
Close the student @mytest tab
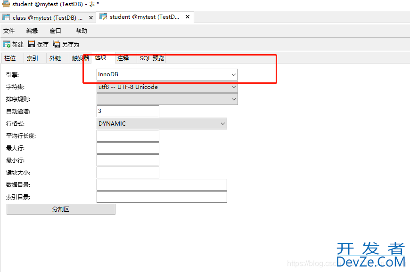(x=188, y=17)
